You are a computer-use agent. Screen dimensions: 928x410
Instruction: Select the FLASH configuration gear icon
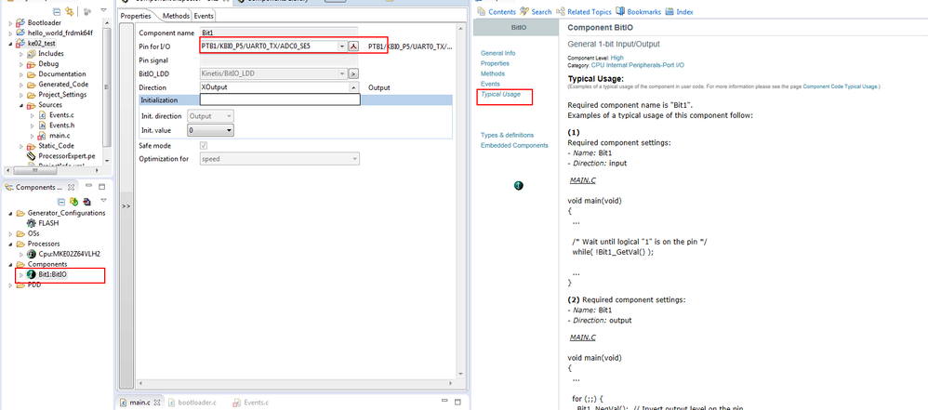coord(32,224)
